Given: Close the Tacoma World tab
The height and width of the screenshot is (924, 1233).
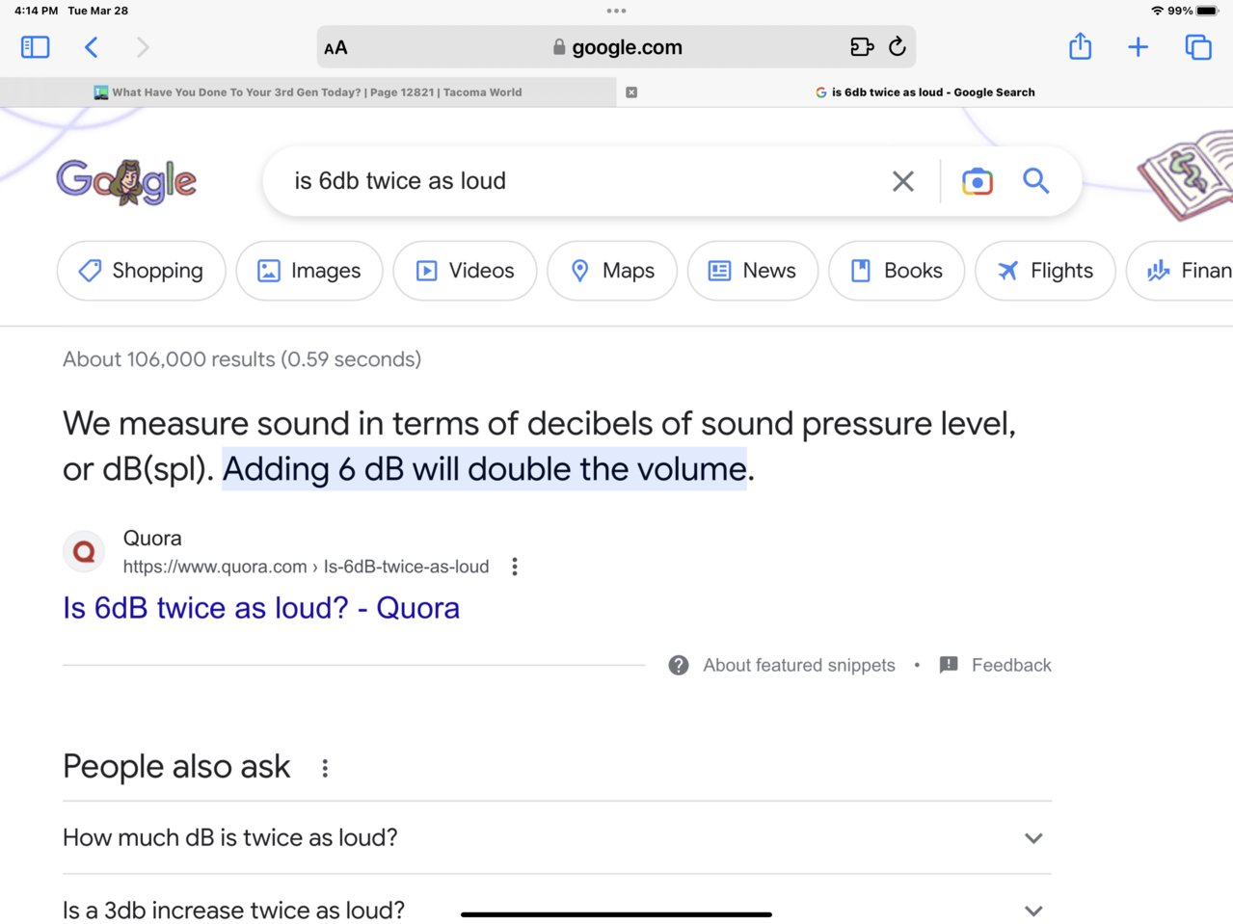Looking at the screenshot, I should click(631, 92).
